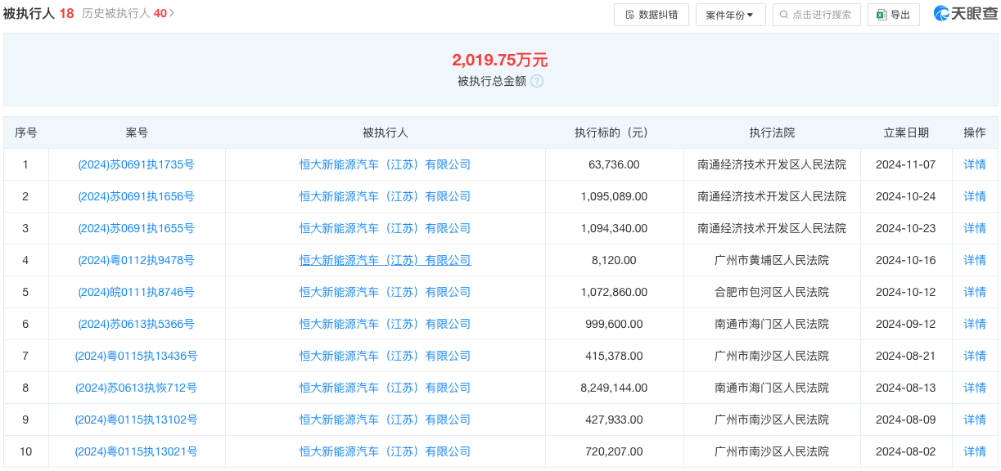This screenshot has height=471, width=1001.
Task: Click the 天眼查 logo
Action: (x=965, y=14)
